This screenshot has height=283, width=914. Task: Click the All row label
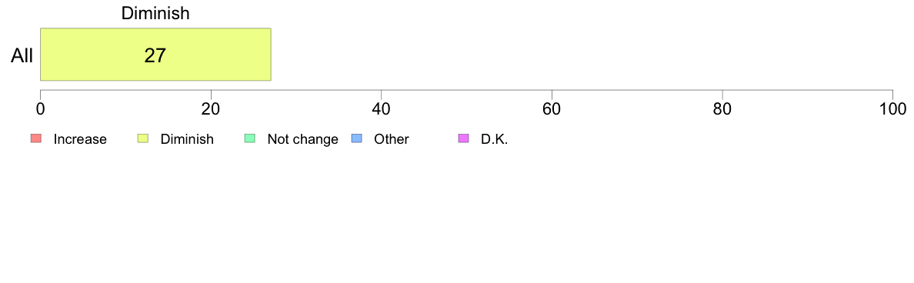click(x=22, y=56)
